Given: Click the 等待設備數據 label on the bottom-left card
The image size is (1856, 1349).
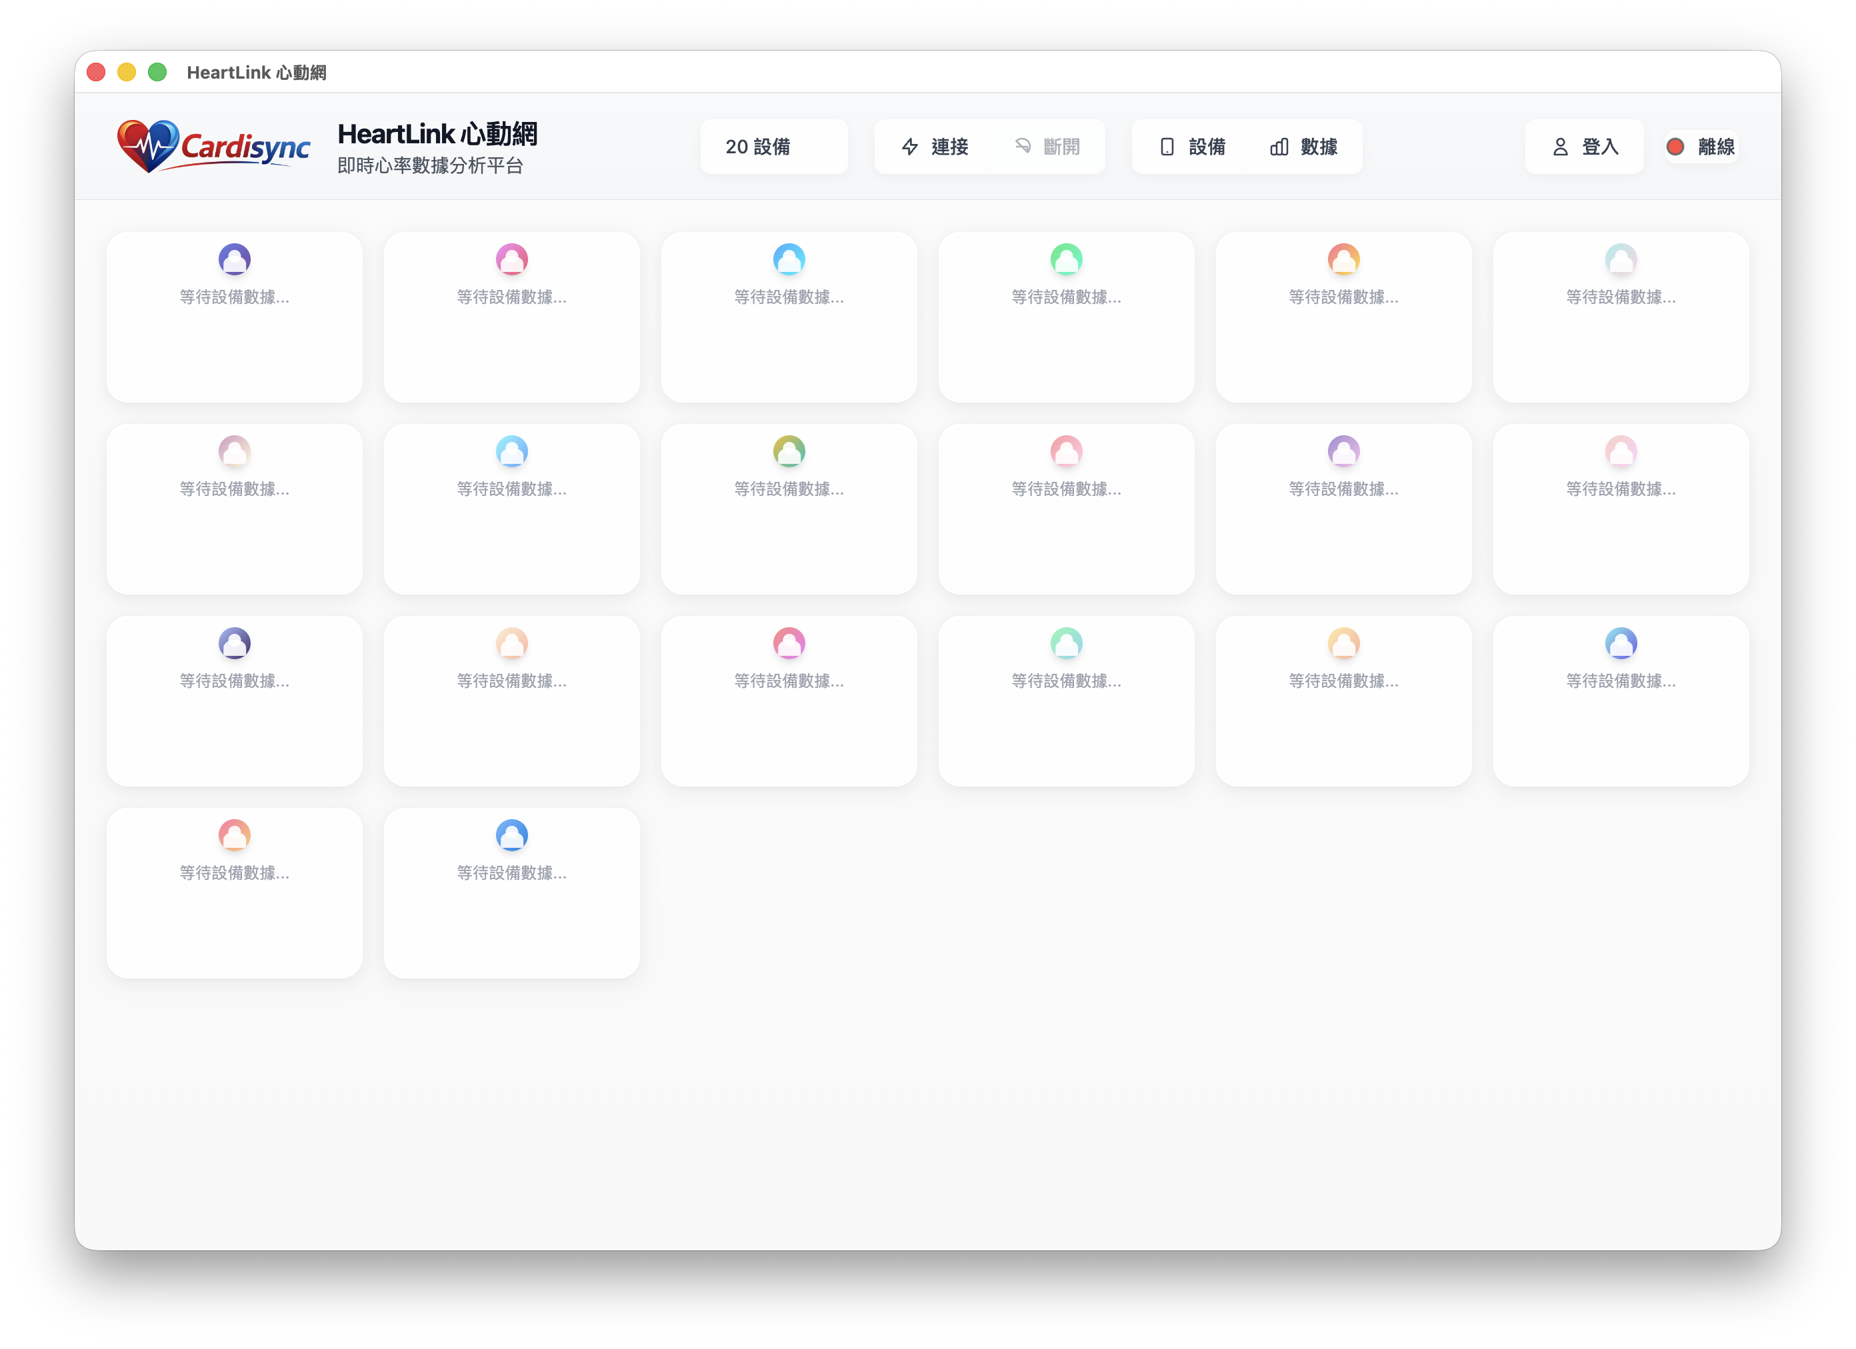Looking at the screenshot, I should (235, 874).
